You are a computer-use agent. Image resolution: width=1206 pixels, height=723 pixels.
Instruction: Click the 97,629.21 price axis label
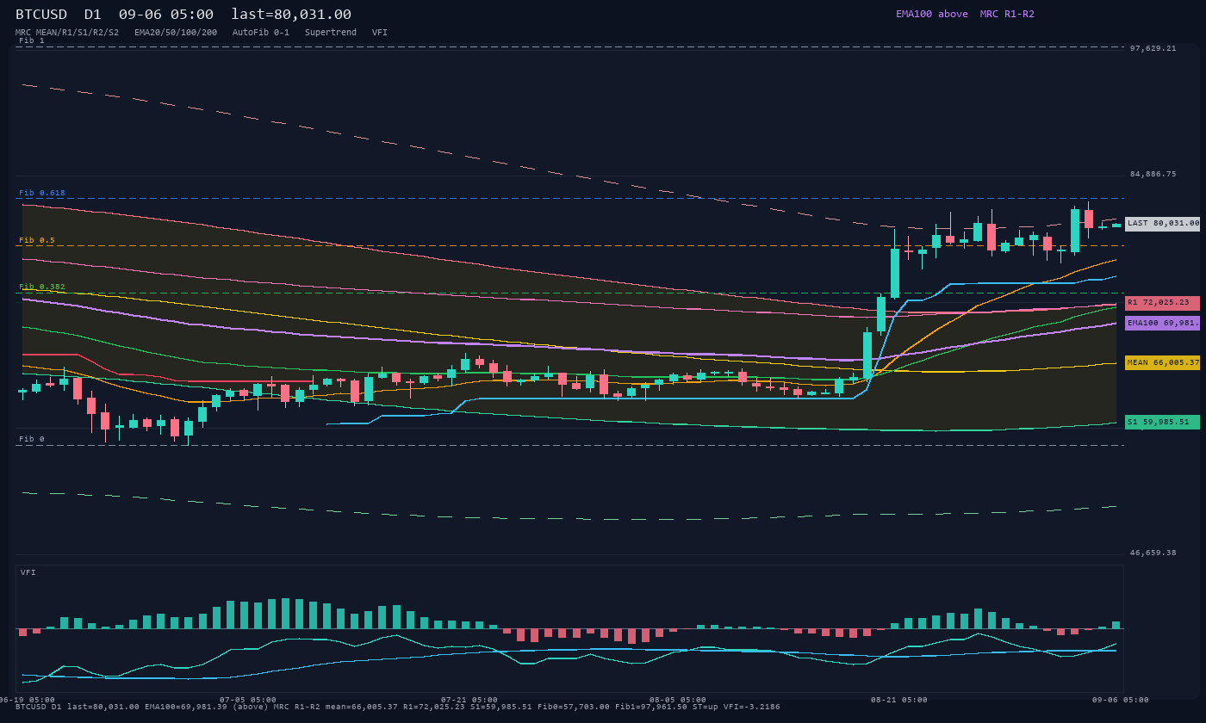[x=1153, y=48]
